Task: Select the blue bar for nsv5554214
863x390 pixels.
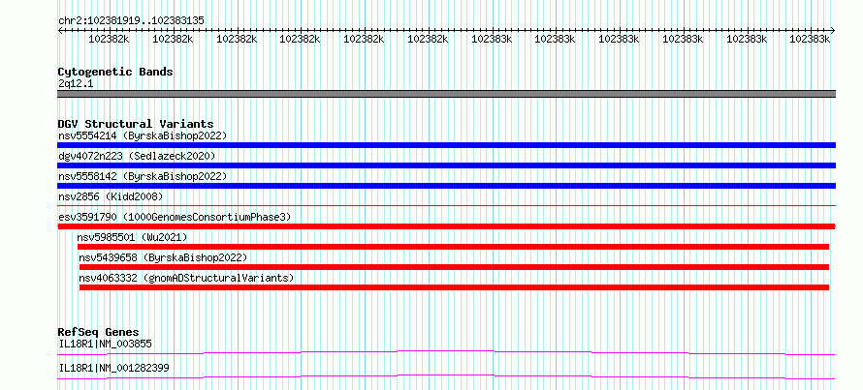Action: [x=446, y=145]
